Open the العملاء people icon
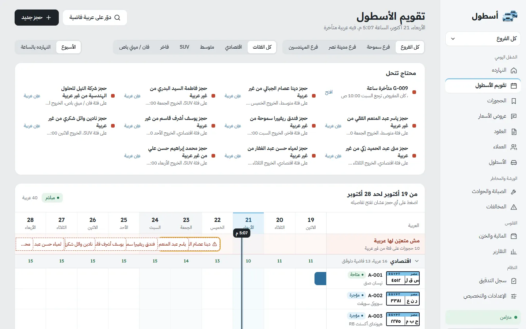526x329 pixels. pos(514,147)
